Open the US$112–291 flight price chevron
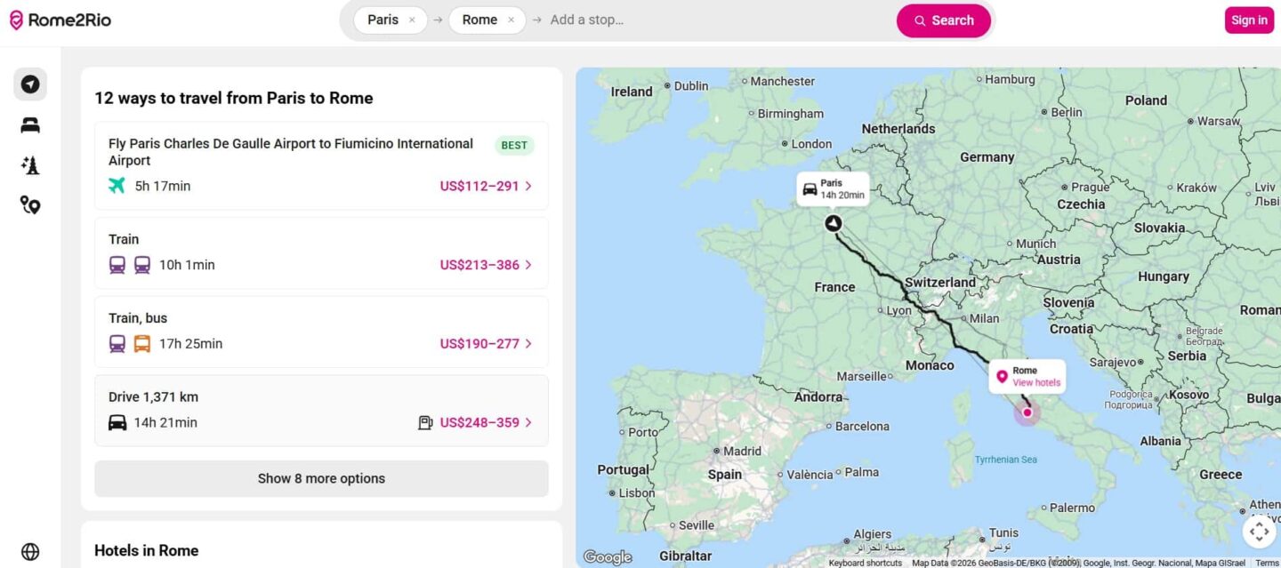Viewport: 1281px width, 568px height. click(x=528, y=186)
